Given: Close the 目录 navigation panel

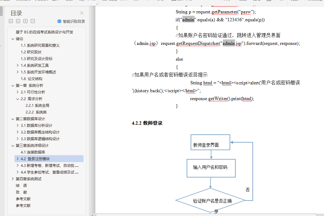Looking at the screenshot, I should pos(82,13).
